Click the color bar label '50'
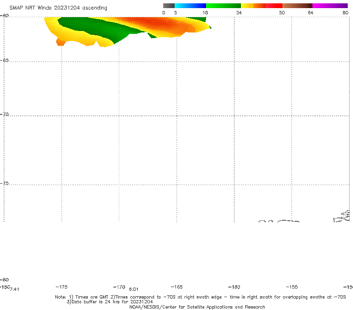 point(282,12)
